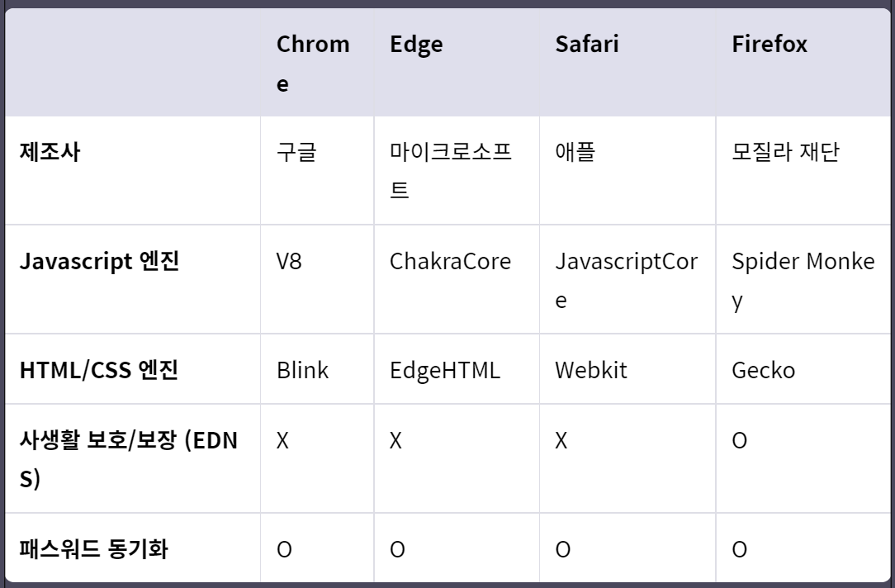
Task: Click the 제조사 row label
Action: point(50,152)
